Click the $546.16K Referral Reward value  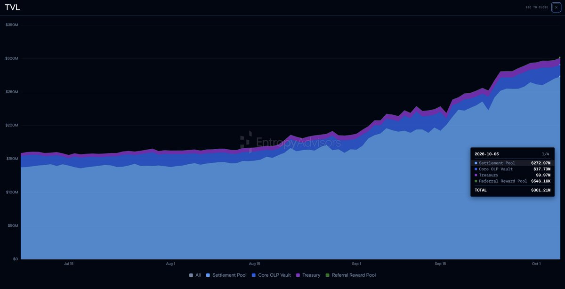pyautogui.click(x=541, y=181)
